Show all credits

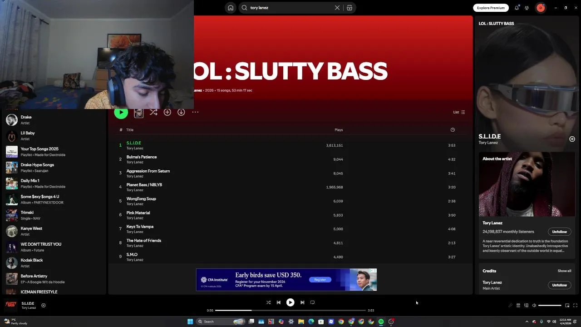[x=564, y=271]
